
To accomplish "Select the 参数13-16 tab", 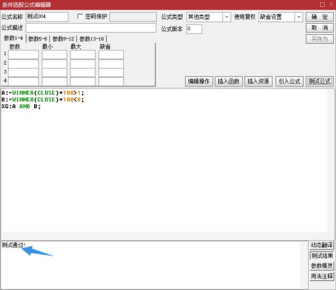I will pyautogui.click(x=91, y=39).
